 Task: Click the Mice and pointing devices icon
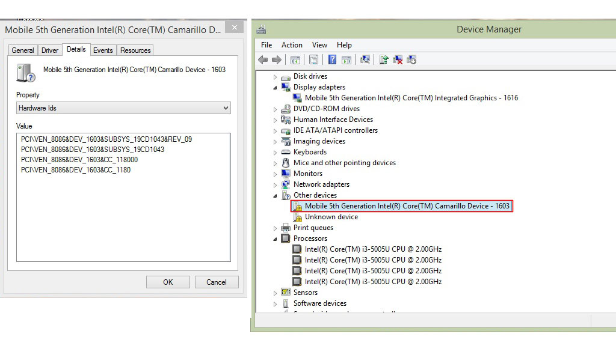[x=286, y=163]
